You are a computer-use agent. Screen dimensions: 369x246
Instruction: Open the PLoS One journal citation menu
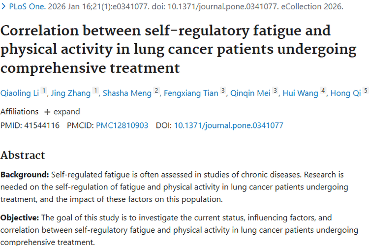click(x=25, y=7)
